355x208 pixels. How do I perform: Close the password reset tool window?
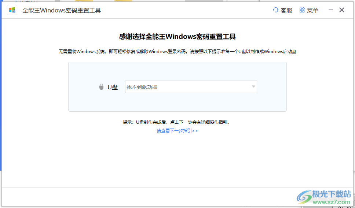pos(342,10)
